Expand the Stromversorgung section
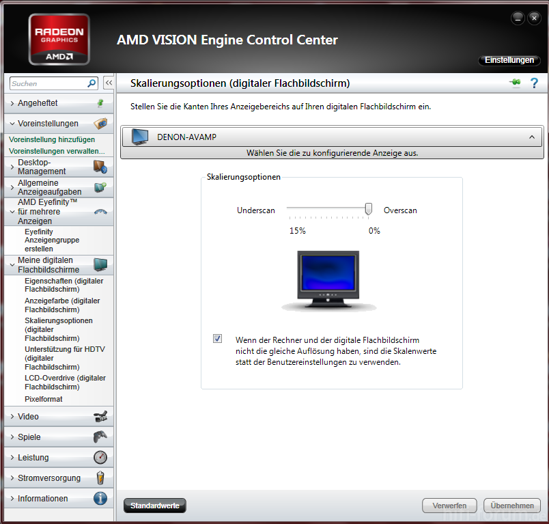Screen dimensions: 549x524 [12, 478]
